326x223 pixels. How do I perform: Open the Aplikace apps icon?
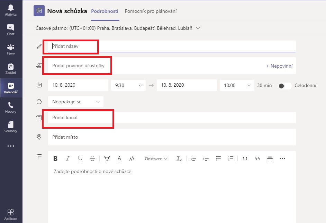(11, 214)
